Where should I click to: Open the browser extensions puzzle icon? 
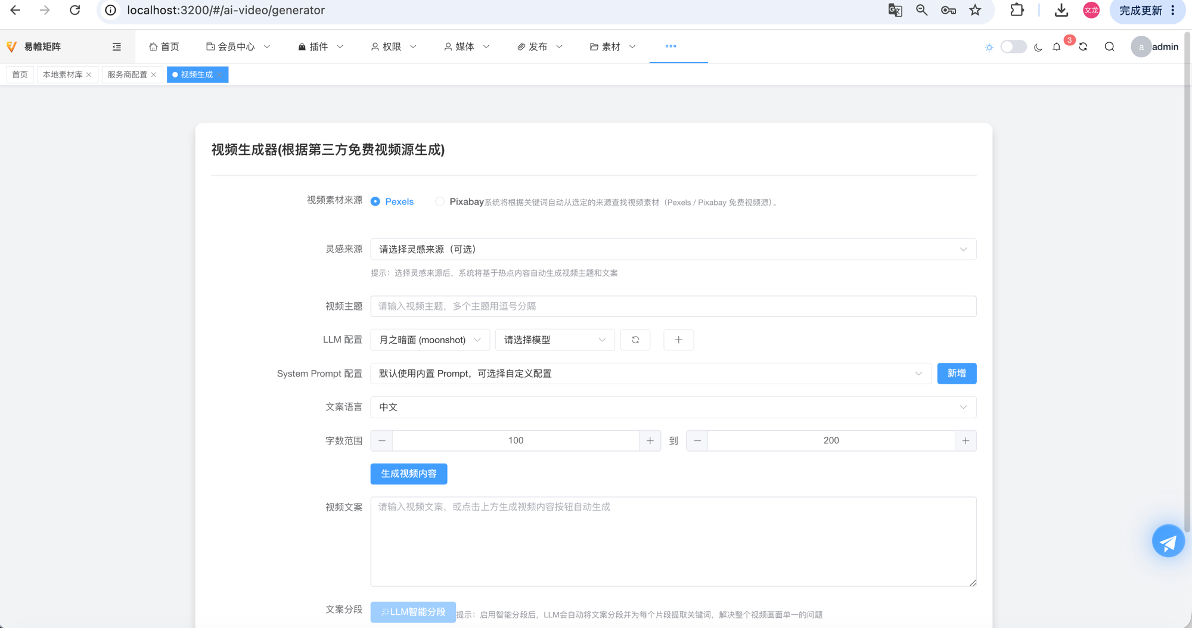(1017, 10)
